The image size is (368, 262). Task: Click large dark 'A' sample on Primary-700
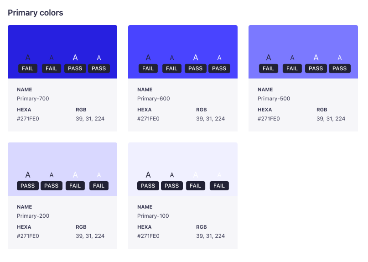[28, 58]
